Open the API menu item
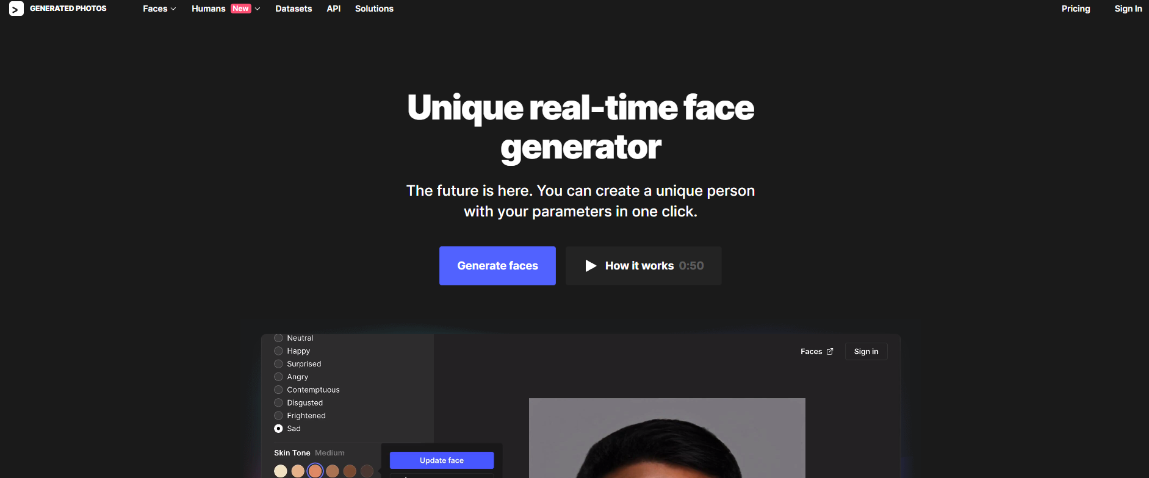 point(334,9)
